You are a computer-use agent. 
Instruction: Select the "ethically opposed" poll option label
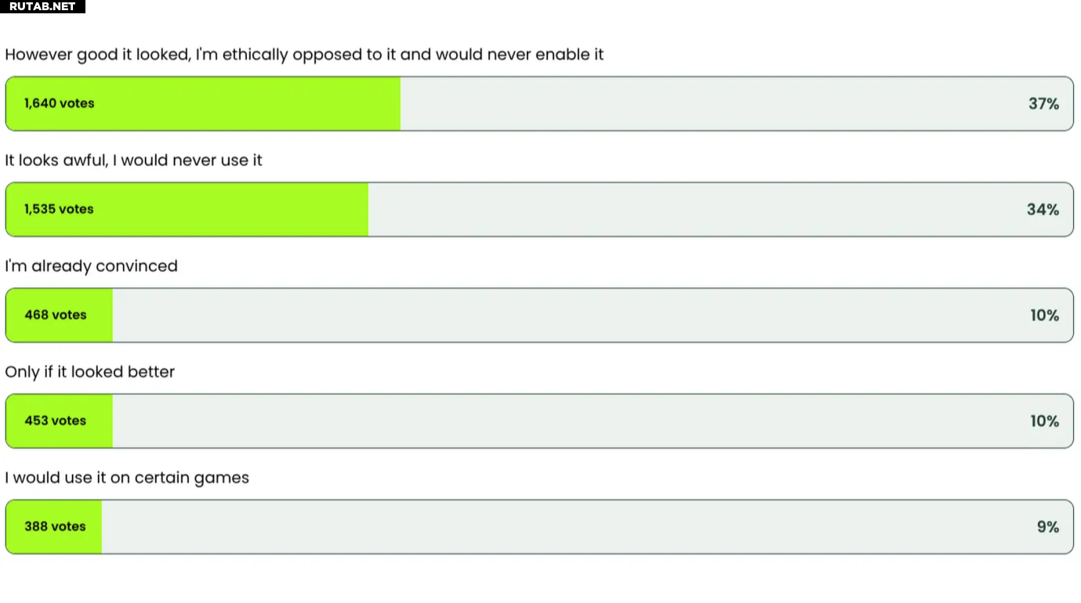click(304, 55)
